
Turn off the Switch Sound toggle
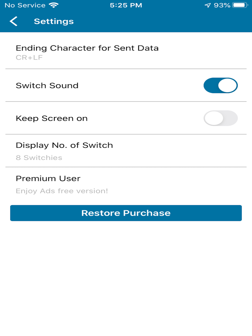click(x=220, y=85)
